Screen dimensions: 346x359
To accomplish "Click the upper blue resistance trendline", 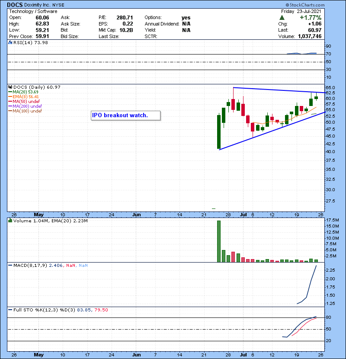I will [279, 90].
